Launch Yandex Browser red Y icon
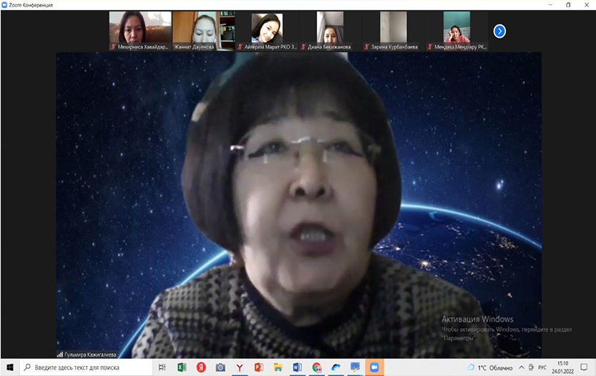 click(x=240, y=367)
